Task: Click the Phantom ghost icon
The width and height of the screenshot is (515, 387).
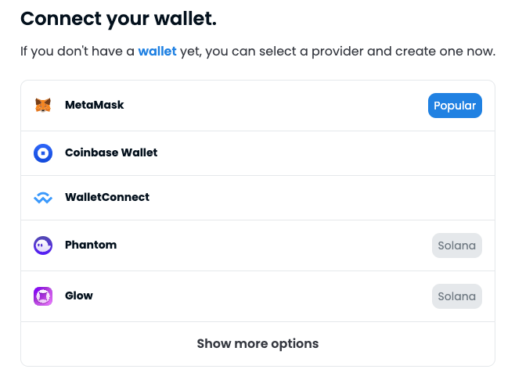Action: (43, 245)
